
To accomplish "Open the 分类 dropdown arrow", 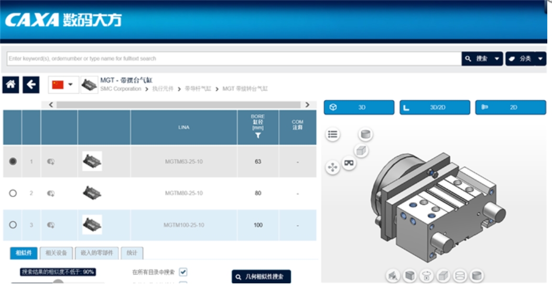I will pyautogui.click(x=540, y=59).
